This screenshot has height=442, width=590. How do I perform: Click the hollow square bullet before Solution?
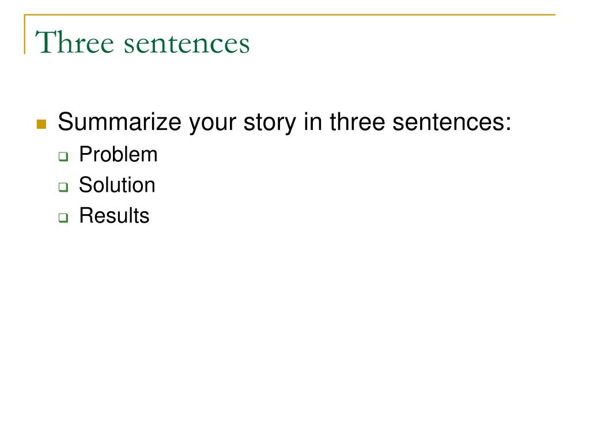point(63,187)
